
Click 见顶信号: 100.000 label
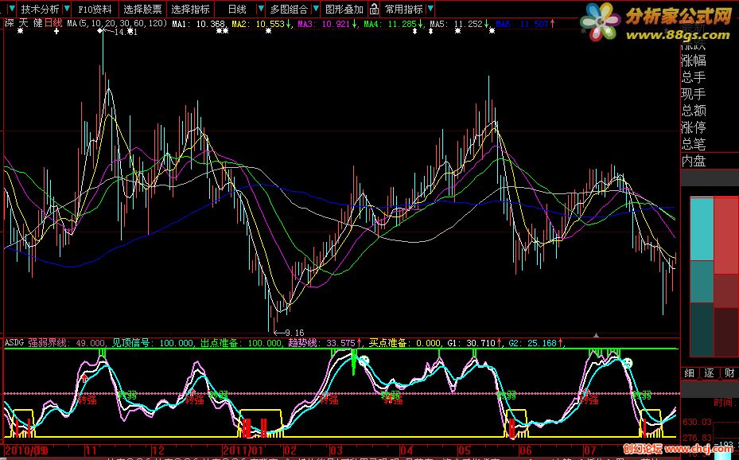click(154, 343)
